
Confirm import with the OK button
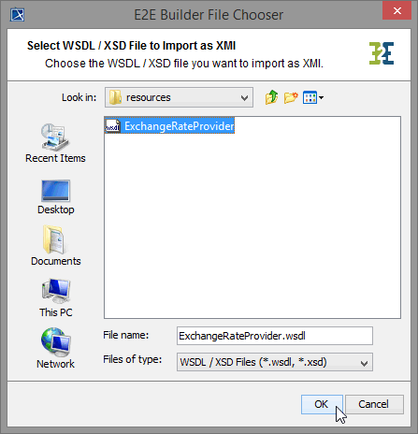pos(322,404)
